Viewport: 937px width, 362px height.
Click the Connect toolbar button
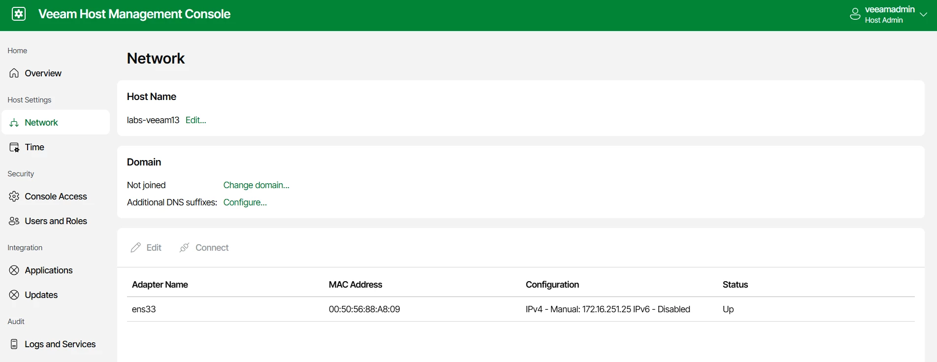204,247
